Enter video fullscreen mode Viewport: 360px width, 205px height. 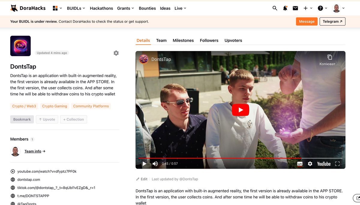pos(337,164)
